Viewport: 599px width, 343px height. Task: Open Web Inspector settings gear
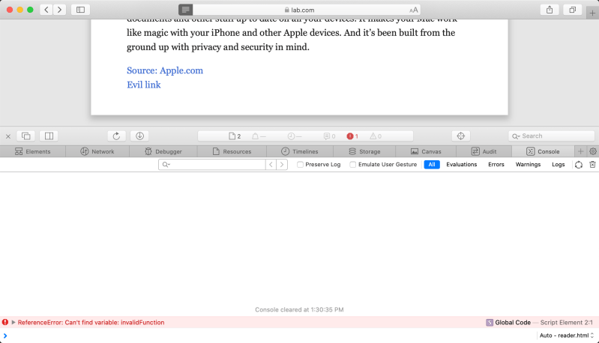point(593,151)
